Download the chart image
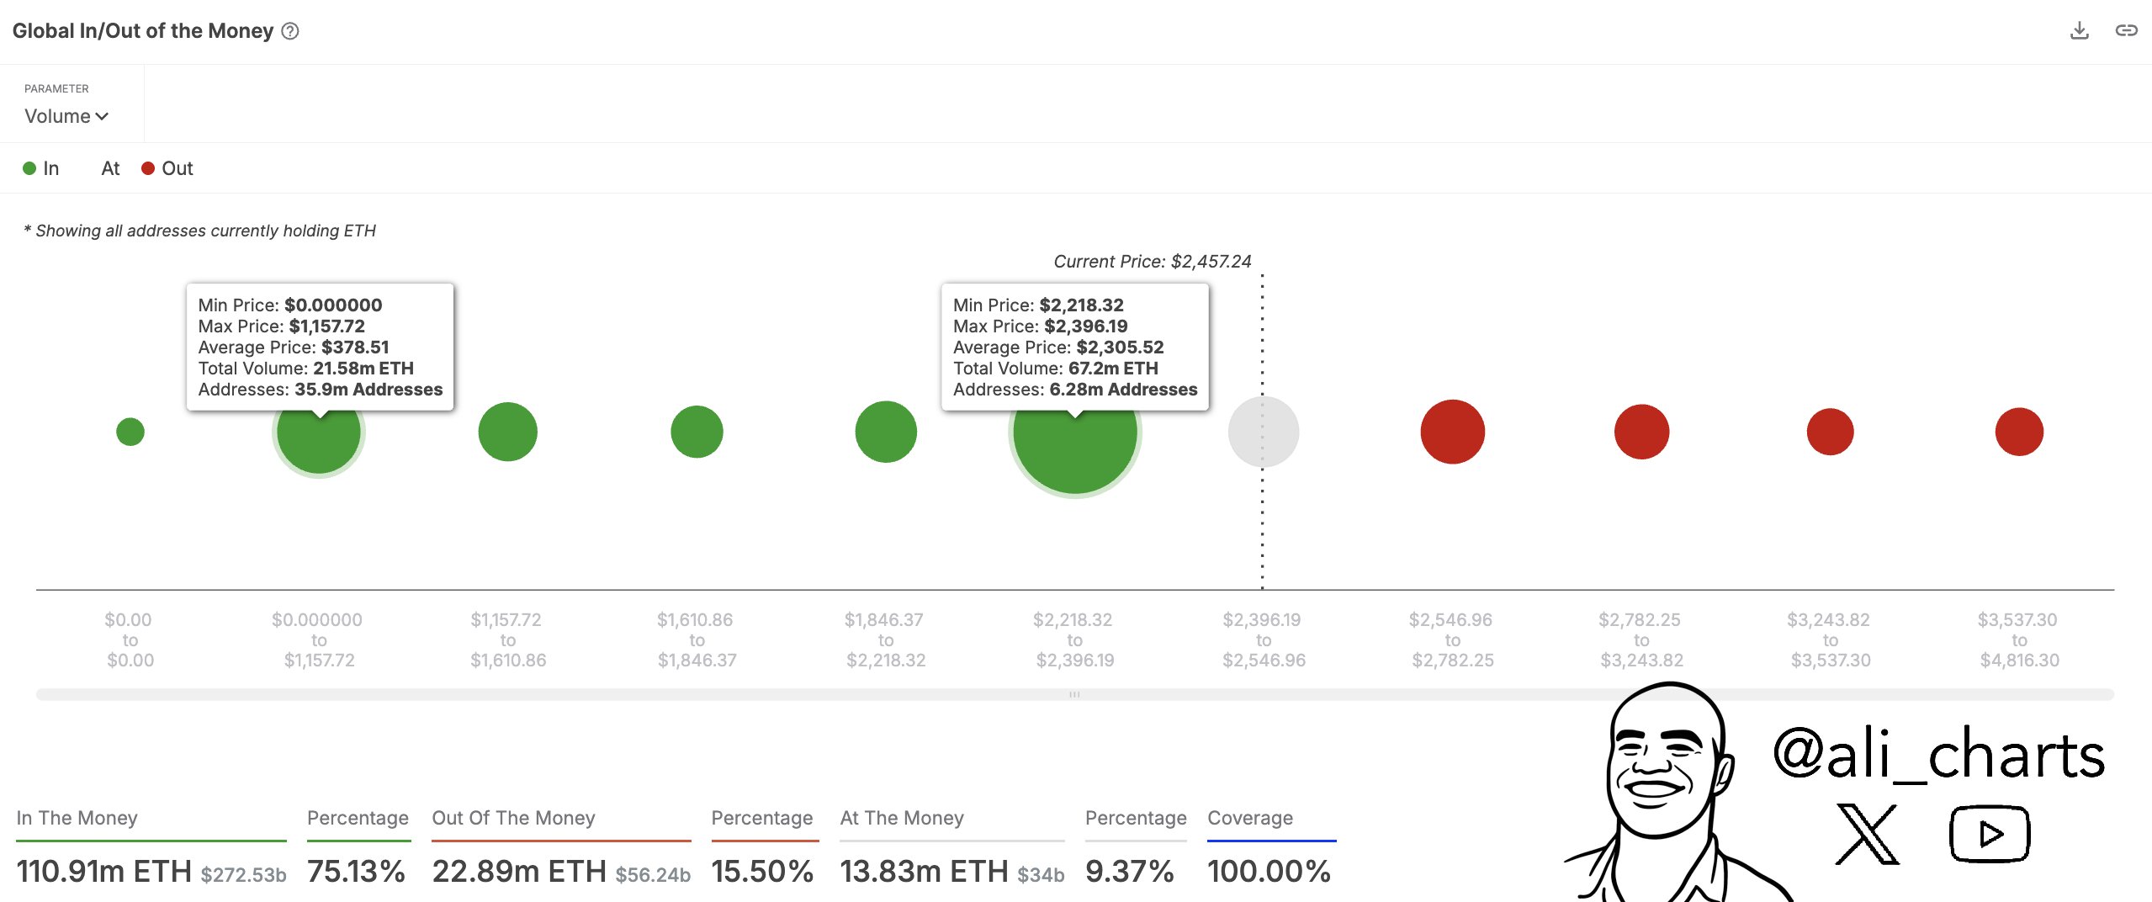The width and height of the screenshot is (2152, 902). [x=2081, y=29]
